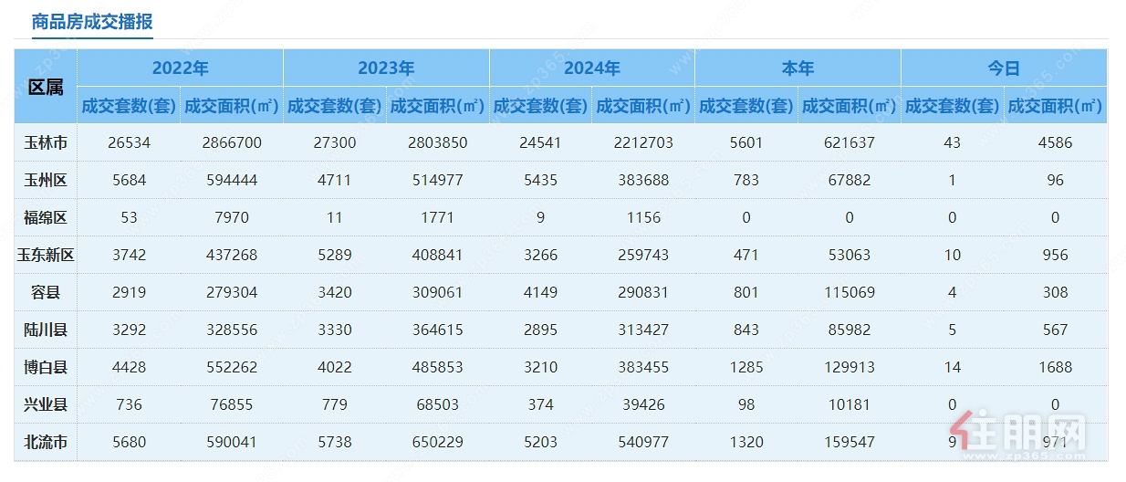The width and height of the screenshot is (1126, 482).
Task: Select 成交套数(套) header under 今日
Action: tap(953, 106)
